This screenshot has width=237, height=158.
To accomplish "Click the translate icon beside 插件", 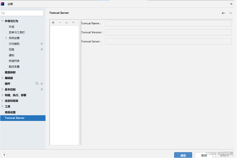I will [37, 84].
